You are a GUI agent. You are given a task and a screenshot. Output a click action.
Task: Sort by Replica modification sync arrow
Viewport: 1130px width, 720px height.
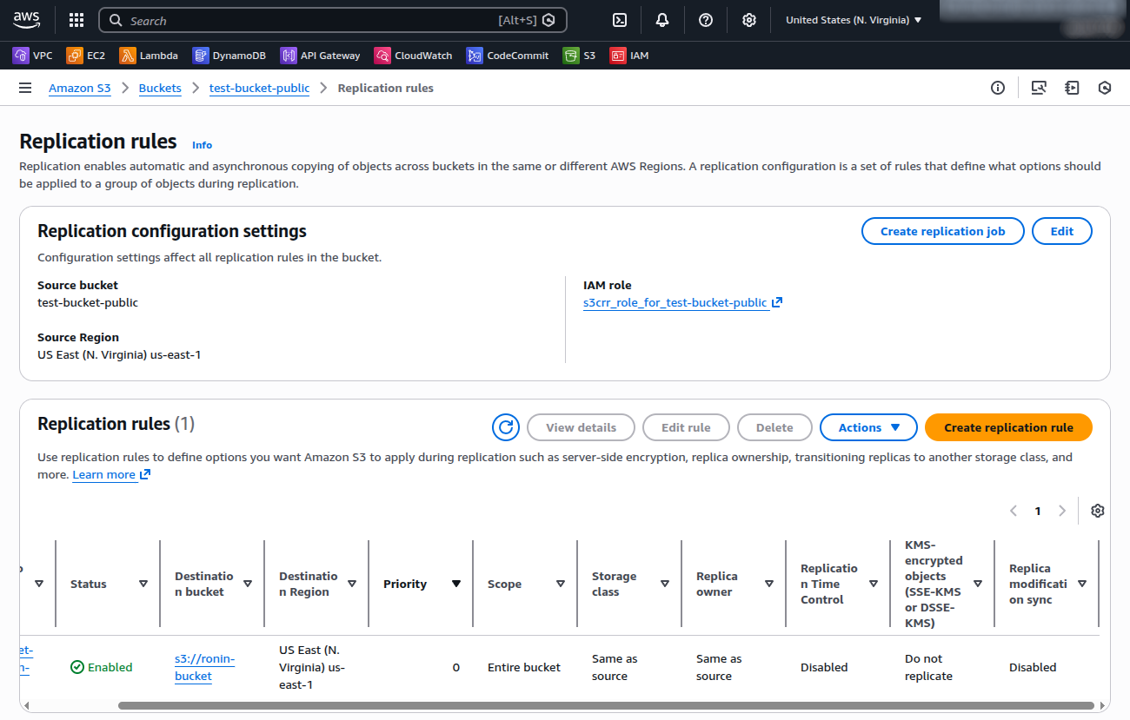coord(1082,584)
